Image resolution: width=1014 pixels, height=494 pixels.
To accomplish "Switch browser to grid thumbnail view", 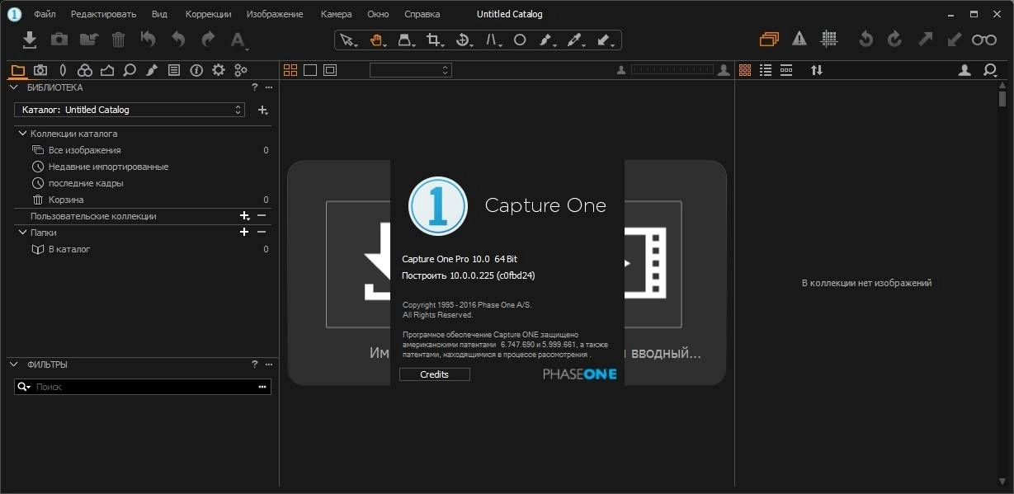I will pyautogui.click(x=745, y=70).
